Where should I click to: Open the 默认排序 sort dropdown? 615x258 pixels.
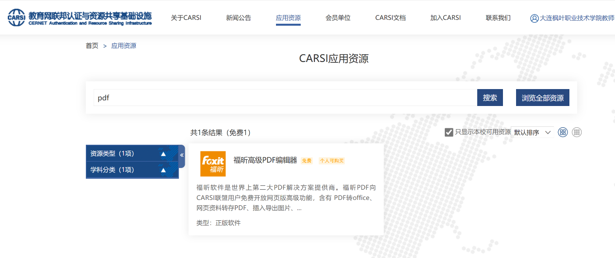click(x=532, y=132)
